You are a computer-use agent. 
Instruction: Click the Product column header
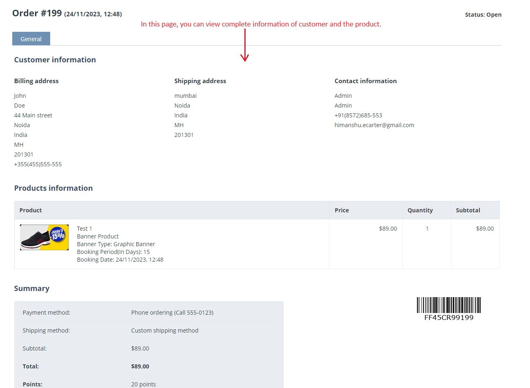click(31, 210)
